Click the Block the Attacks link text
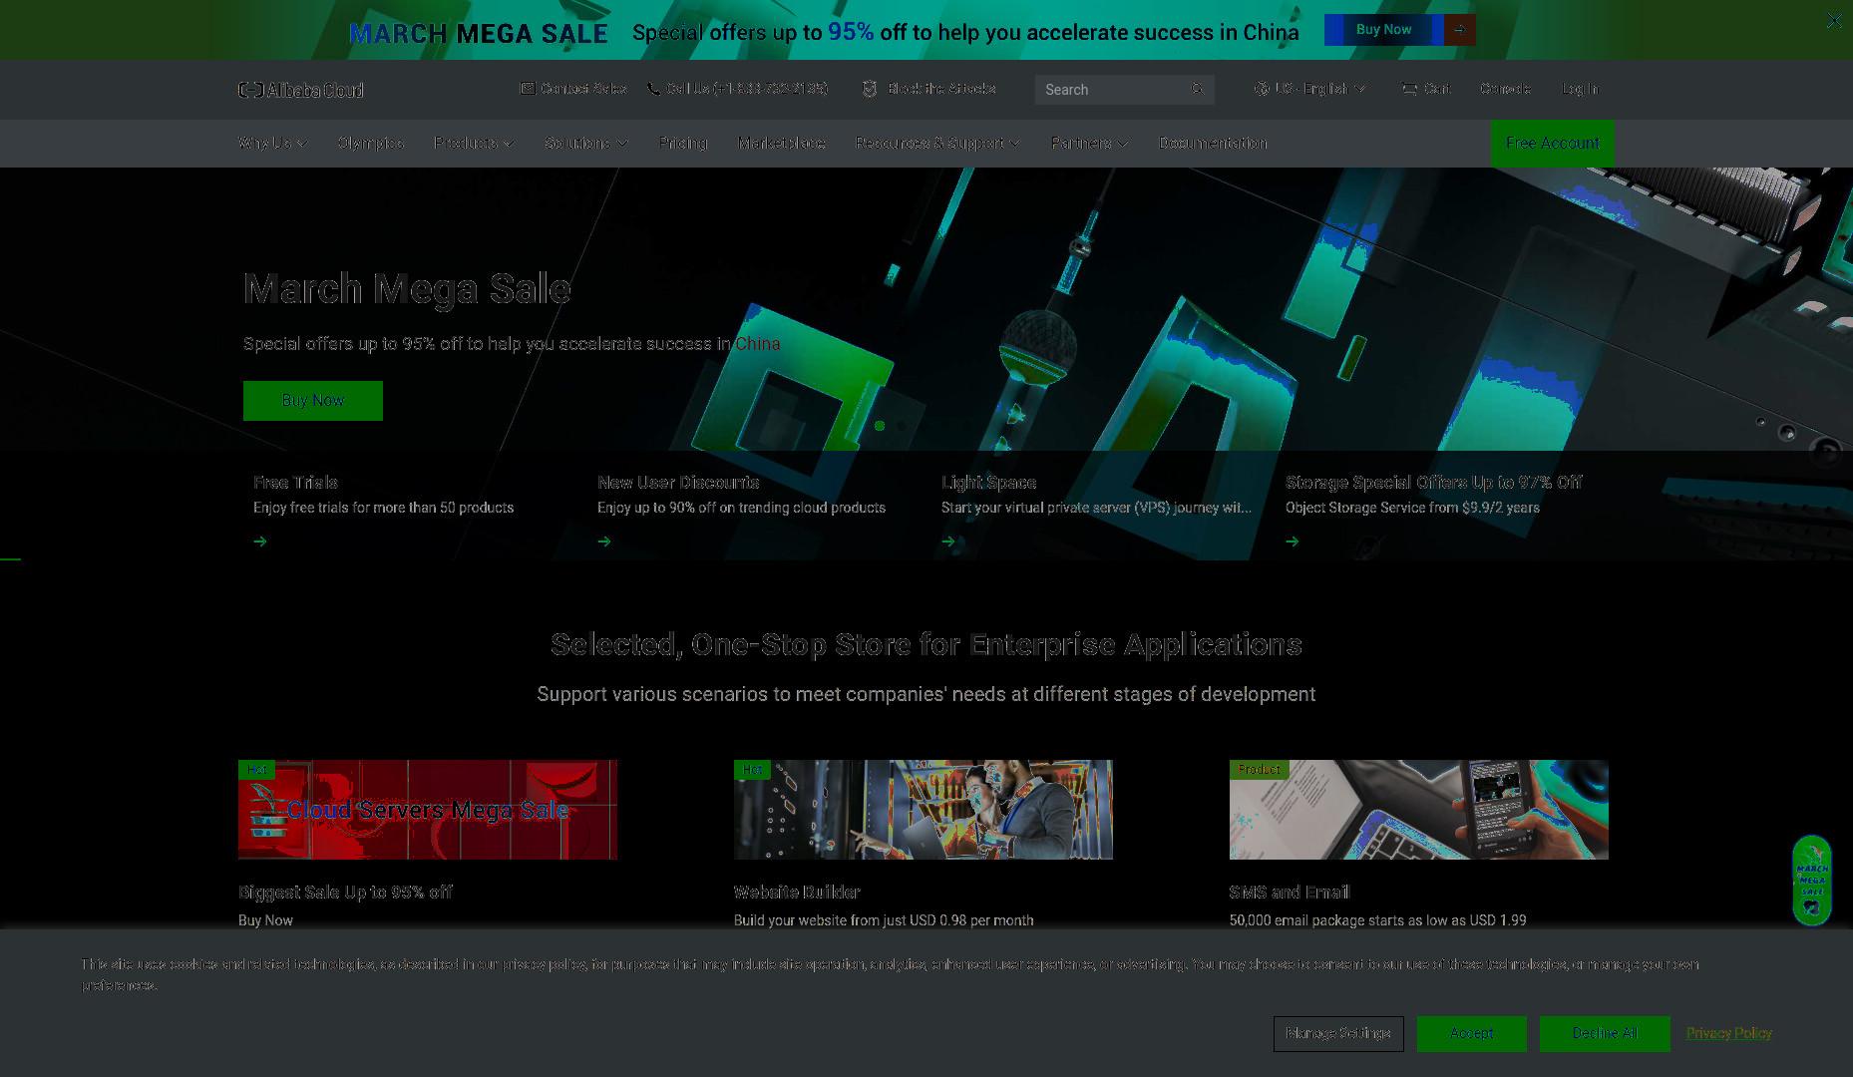 coord(941,89)
